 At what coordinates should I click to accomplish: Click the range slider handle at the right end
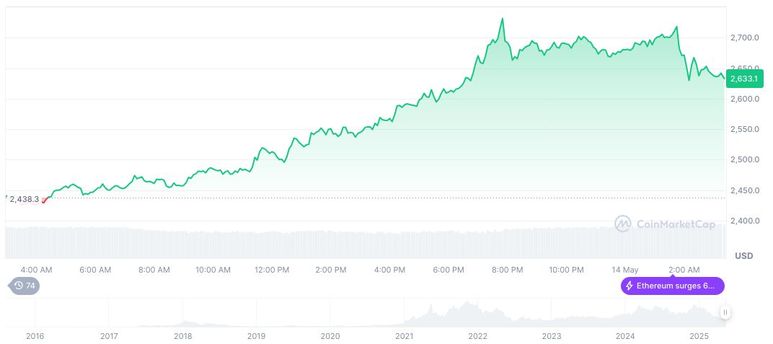click(725, 312)
